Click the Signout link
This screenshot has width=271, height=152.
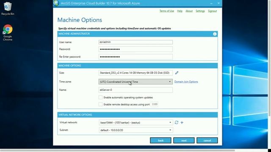(212, 11)
